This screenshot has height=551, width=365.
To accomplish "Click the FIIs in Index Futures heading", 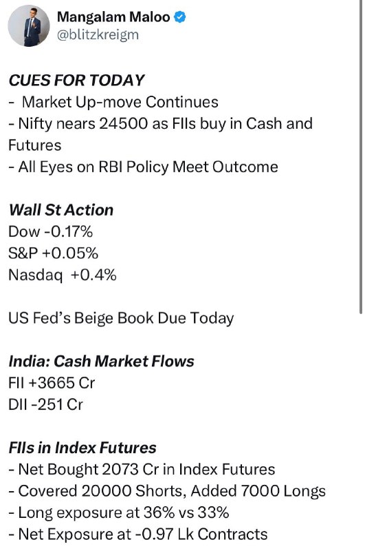I will pos(82,448).
